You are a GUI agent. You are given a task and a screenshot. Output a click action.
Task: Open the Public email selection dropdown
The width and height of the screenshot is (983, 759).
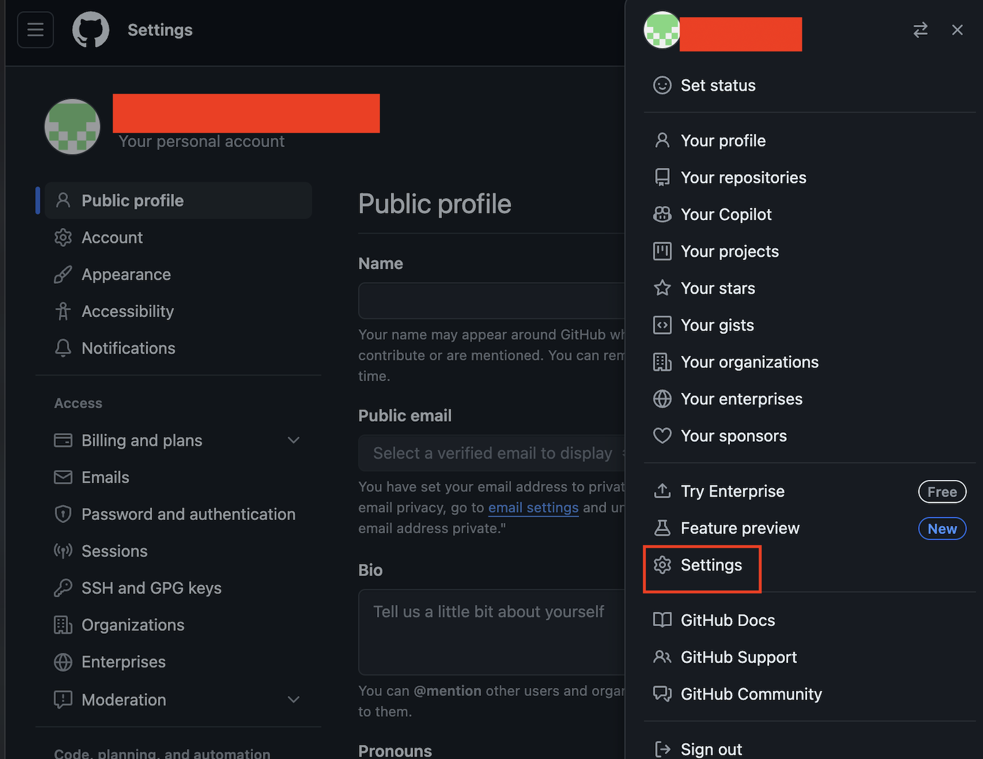493,453
